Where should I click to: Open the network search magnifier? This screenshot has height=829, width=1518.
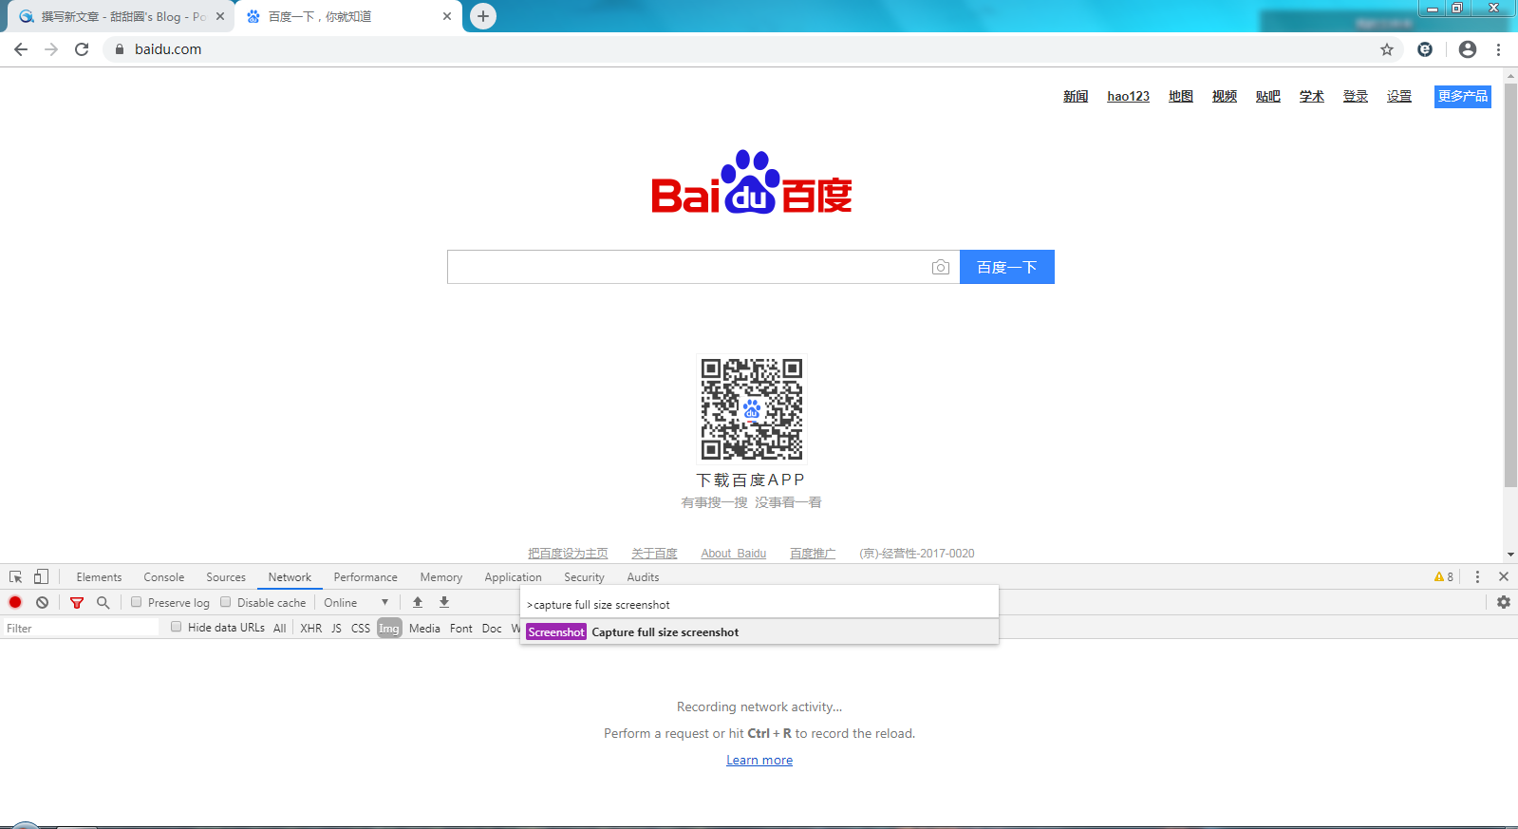(x=103, y=602)
